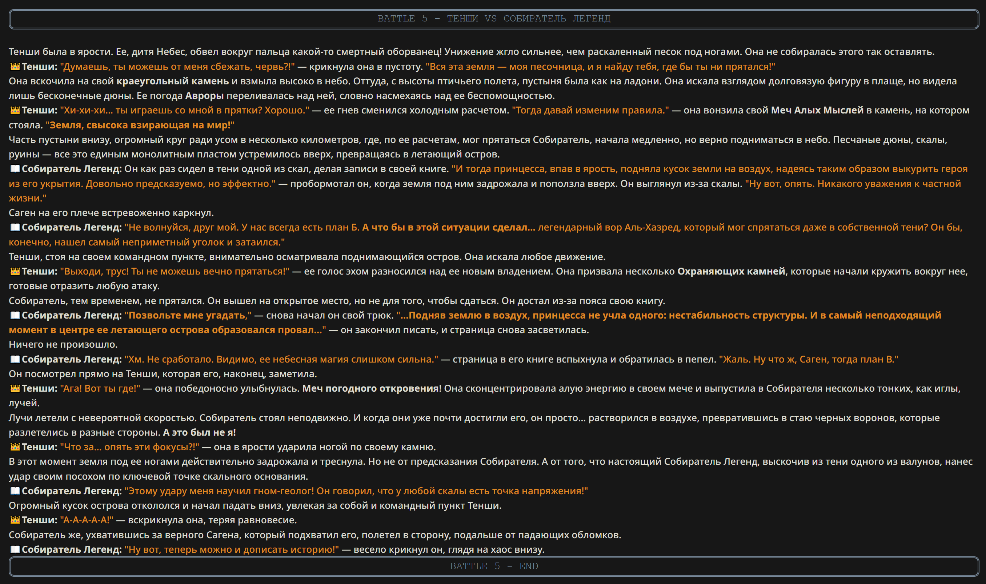Click orange quote 'Жаль. Ну что ж, Саген, тогда план В.'
This screenshot has width=986, height=584.
(x=809, y=359)
